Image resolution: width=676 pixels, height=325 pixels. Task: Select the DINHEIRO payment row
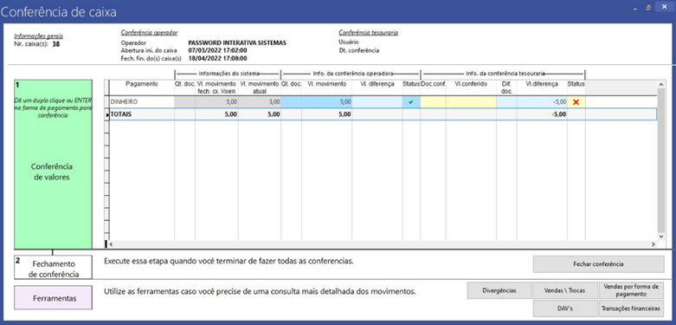point(383,102)
